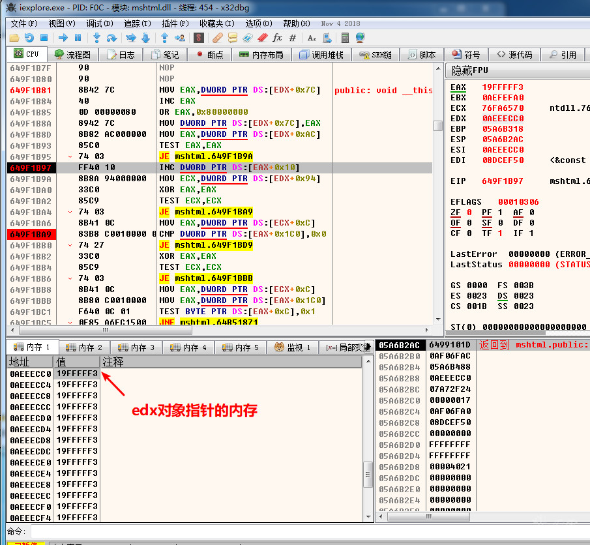590x545 pixels.
Task: Click the Strings (Az) toolbar icon
Action: coord(312,38)
